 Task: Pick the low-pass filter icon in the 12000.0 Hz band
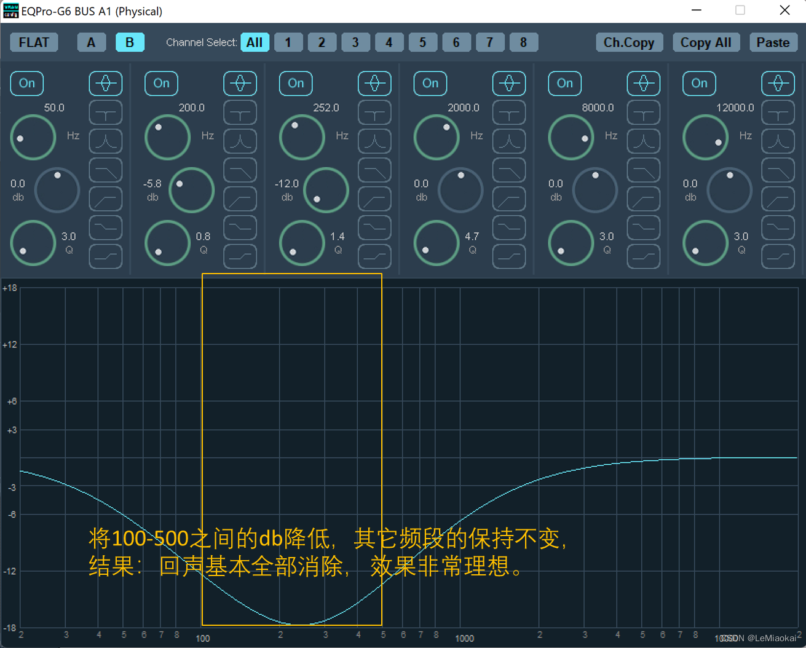[x=778, y=170]
